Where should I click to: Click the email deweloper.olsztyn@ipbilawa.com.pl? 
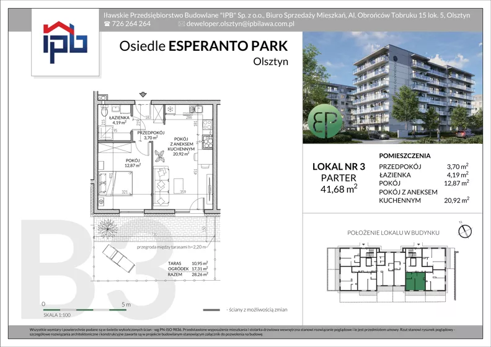(x=240, y=24)
